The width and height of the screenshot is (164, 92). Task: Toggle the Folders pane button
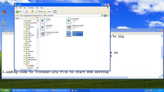(x=48, y=12)
